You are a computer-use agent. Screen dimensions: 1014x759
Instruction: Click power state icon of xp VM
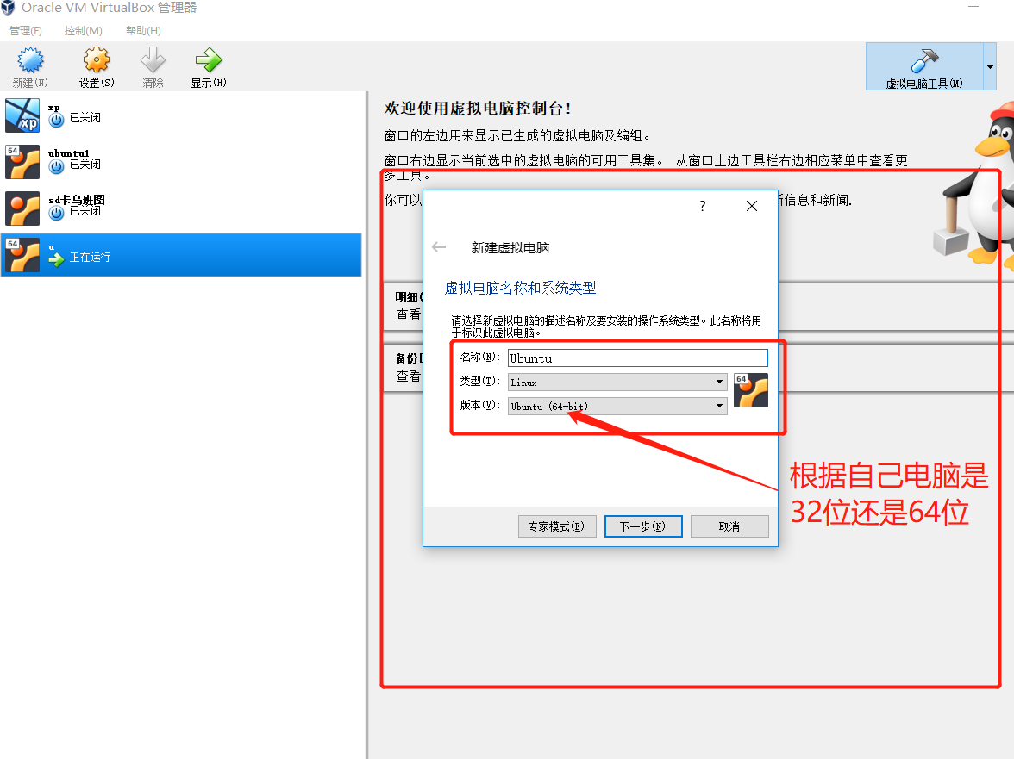(57, 120)
